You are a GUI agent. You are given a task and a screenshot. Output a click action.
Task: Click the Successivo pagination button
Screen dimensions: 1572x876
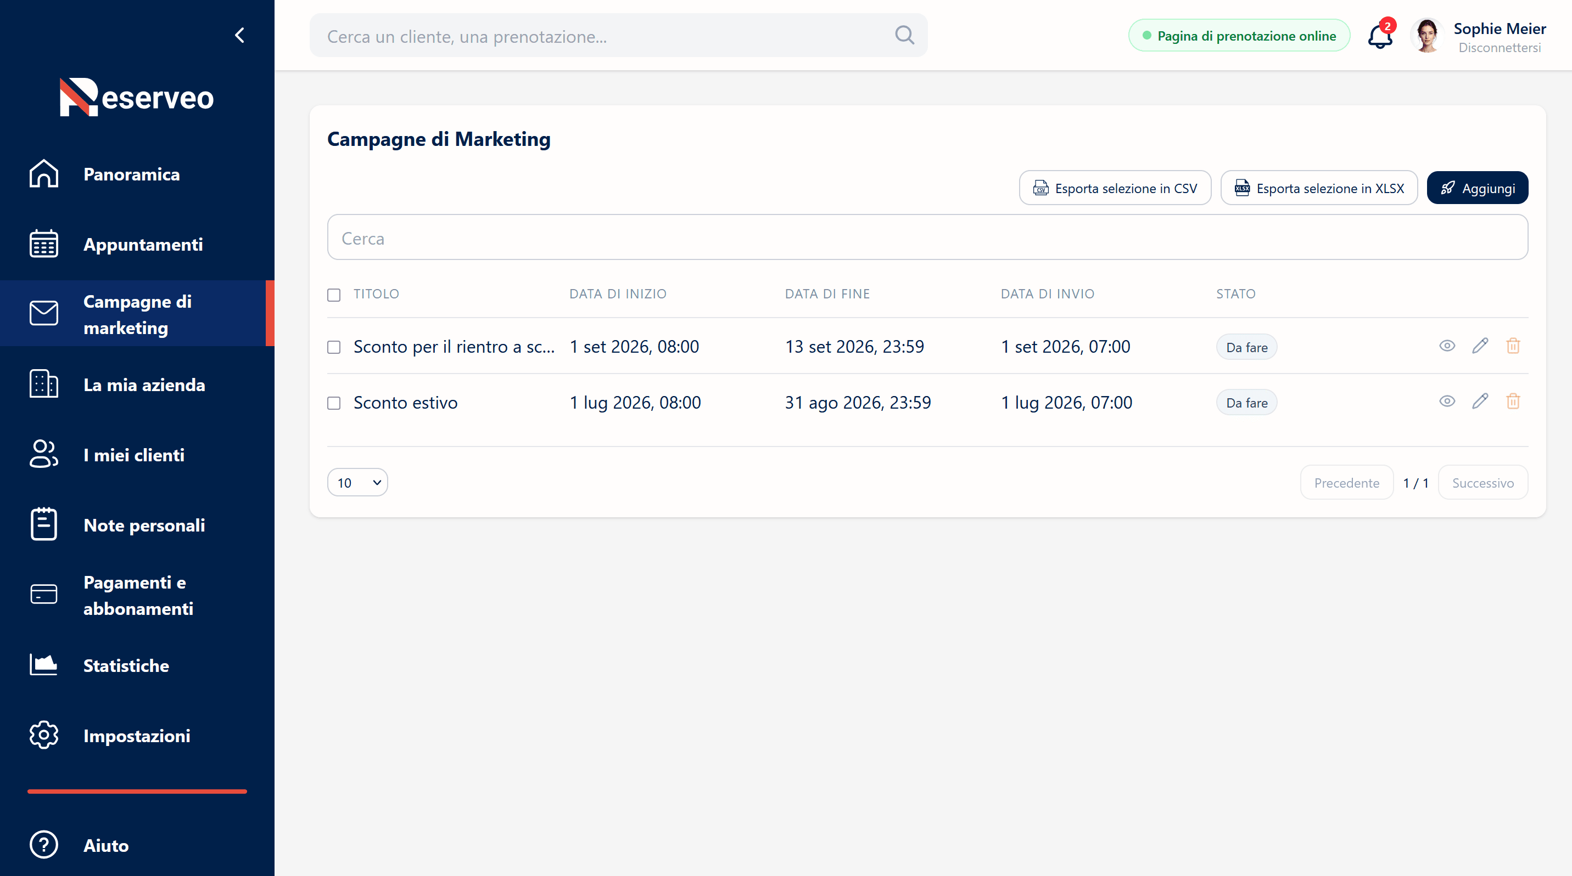tap(1483, 482)
